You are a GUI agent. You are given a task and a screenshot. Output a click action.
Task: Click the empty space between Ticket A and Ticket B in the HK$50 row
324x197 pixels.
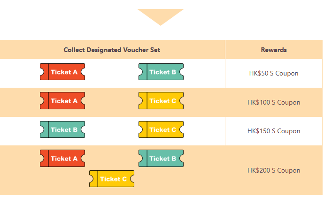(112, 72)
